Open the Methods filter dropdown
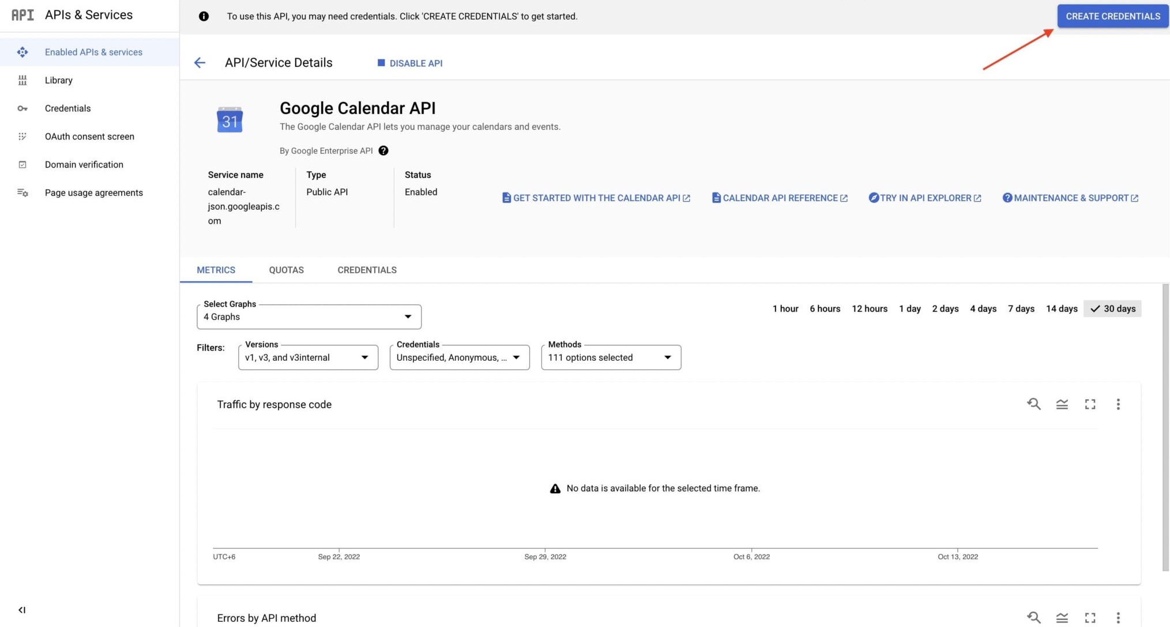 [x=611, y=357]
